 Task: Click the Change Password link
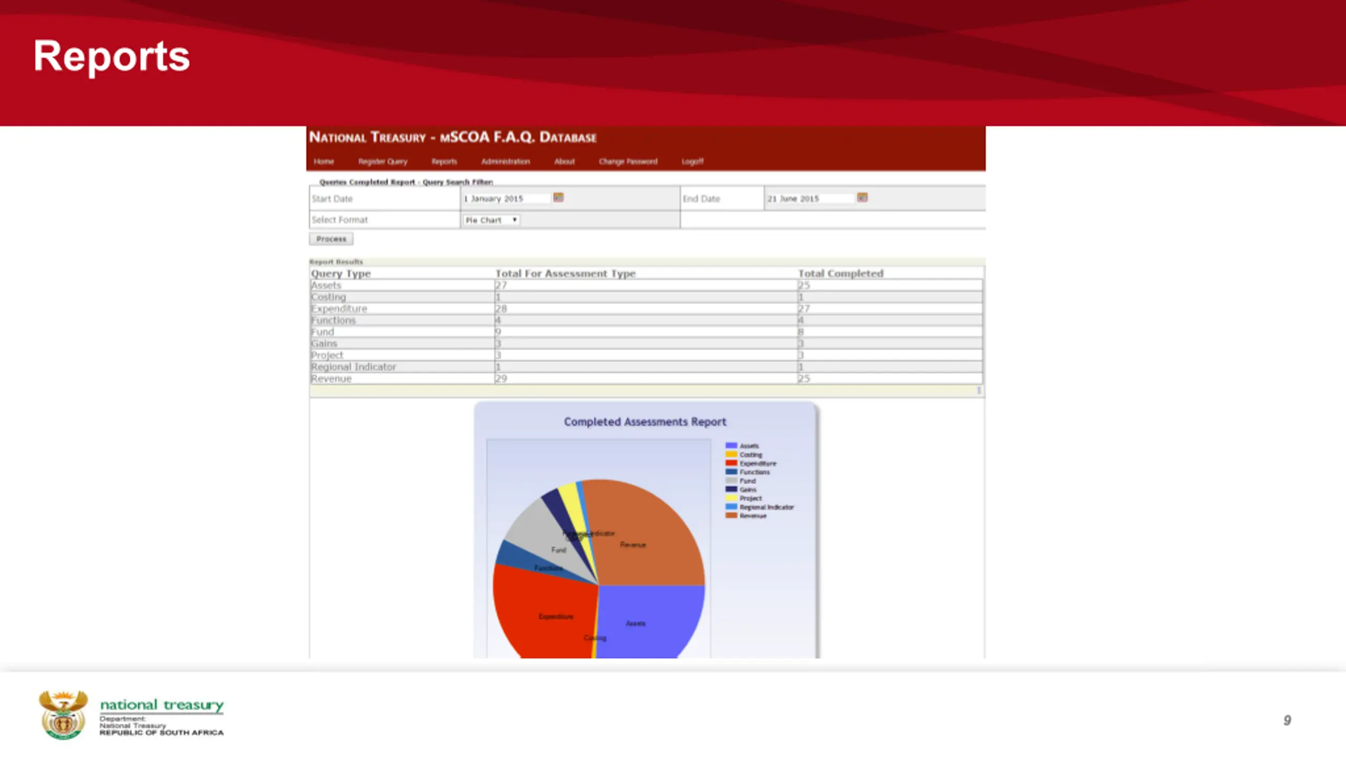tap(628, 161)
